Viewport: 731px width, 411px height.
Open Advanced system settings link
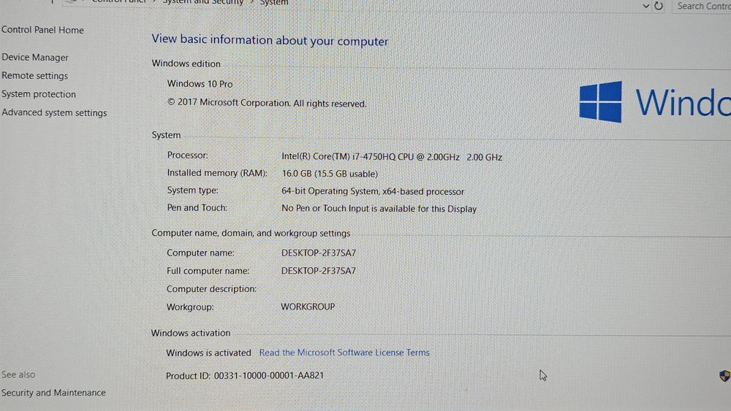pyautogui.click(x=54, y=112)
